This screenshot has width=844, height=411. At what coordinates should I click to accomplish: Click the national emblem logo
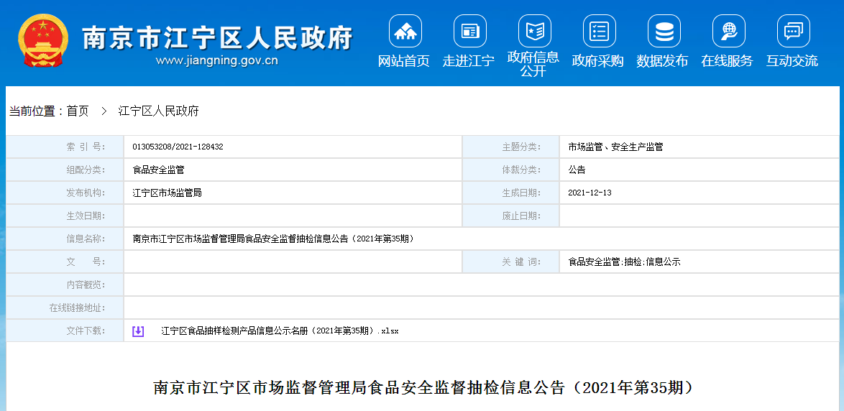pos(43,41)
